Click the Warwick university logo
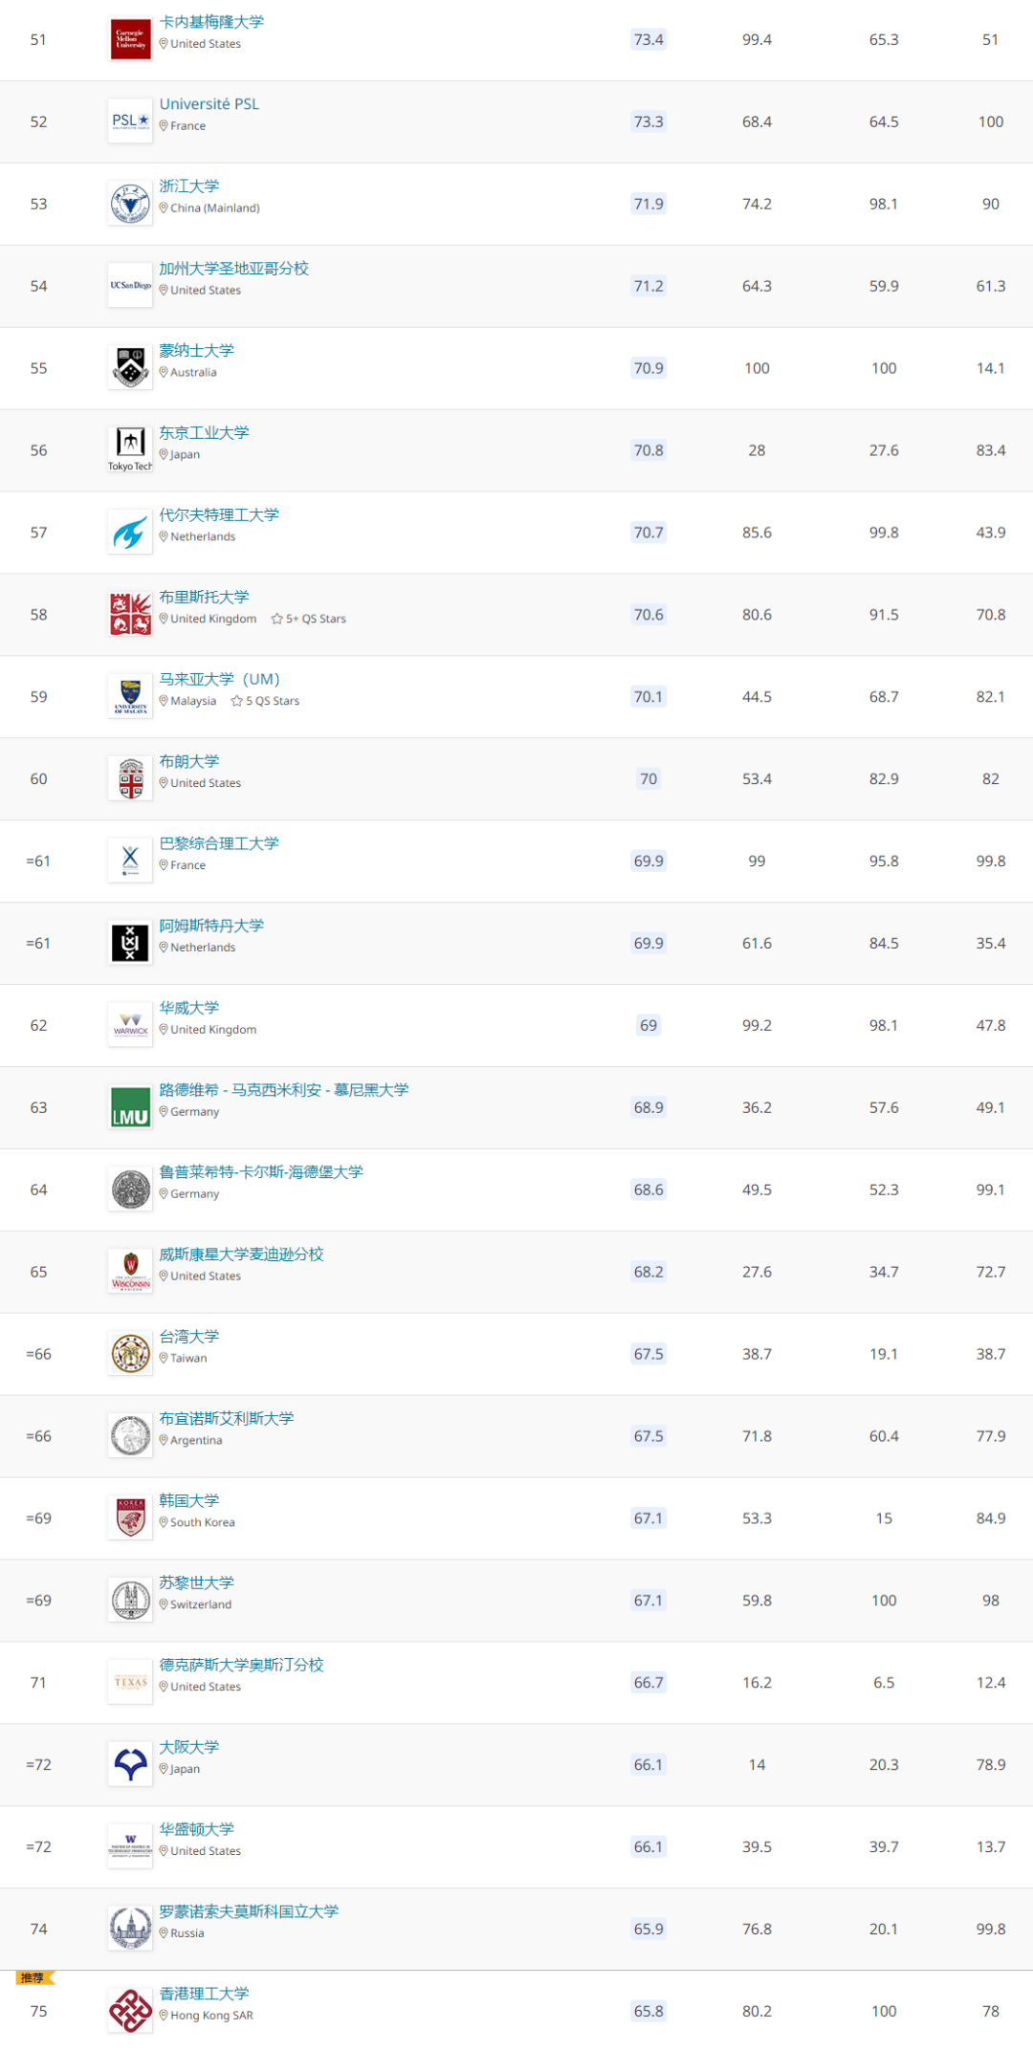The width and height of the screenshot is (1033, 2051). pos(130,1025)
